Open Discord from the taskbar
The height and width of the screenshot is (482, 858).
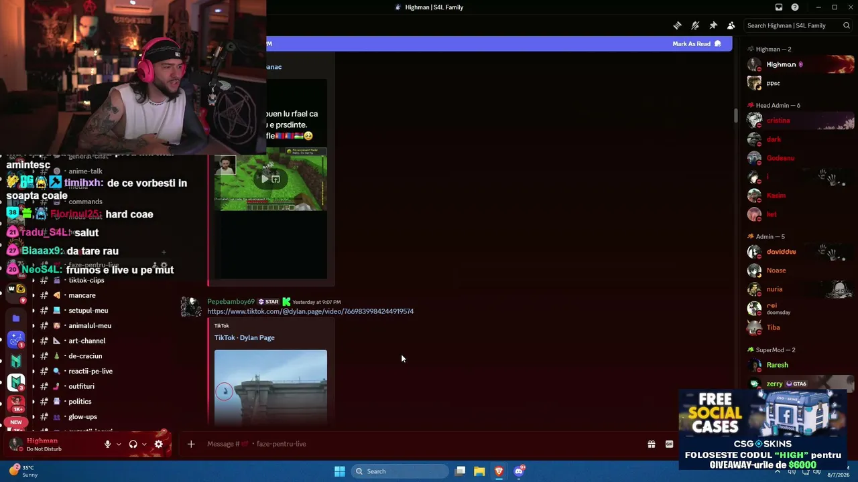[x=519, y=471]
